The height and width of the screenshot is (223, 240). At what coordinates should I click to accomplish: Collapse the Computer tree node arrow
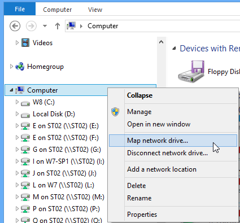tap(11, 90)
